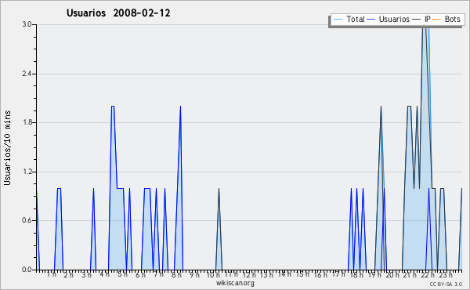Image resolution: width=470 pixels, height=290 pixels.
Task: Click the '19 h' x-axis label
Action: (x=374, y=274)
